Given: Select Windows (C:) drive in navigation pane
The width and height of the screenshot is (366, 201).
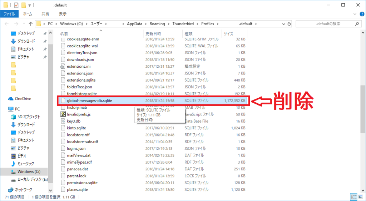Looking at the screenshot, I should click(x=29, y=172).
